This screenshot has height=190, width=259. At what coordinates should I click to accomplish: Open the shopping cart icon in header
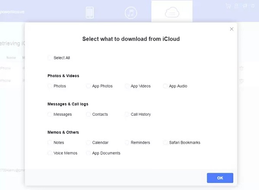point(228,6)
